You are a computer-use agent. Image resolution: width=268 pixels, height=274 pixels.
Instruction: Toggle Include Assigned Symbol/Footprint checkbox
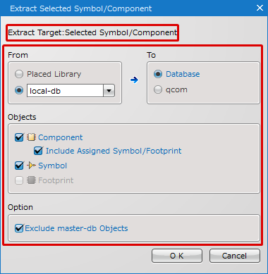38,151
